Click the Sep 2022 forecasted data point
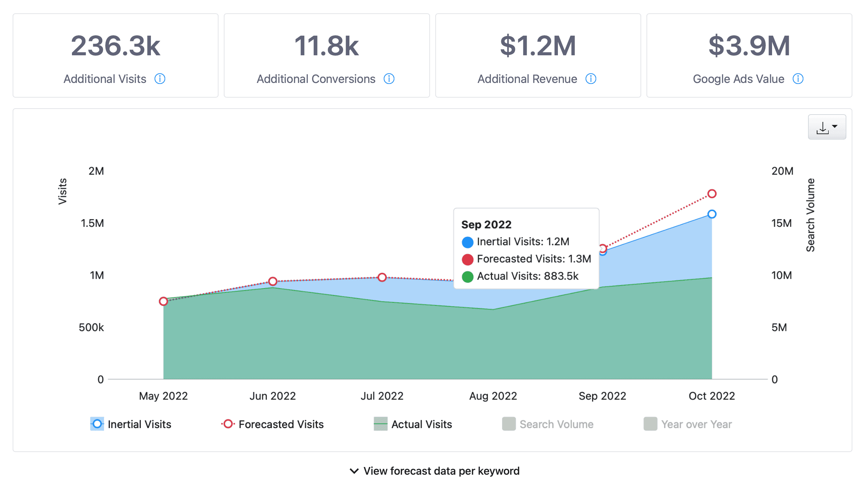866x493 pixels. click(603, 248)
